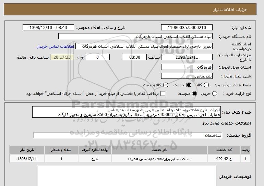Choose متوسط purchase process type
This screenshot has width=264, height=186.
pyautogui.click(x=194, y=94)
